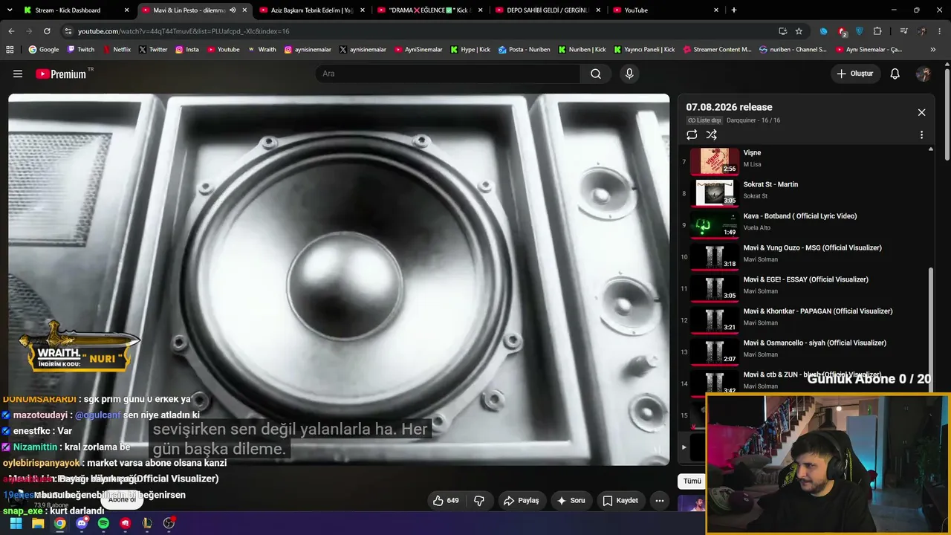Viewport: 951px width, 535px height.
Task: Open the Streamer Content M... bookmark
Action: (x=717, y=50)
